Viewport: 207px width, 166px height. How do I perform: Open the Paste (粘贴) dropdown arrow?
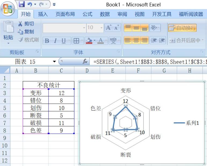tap(8, 43)
